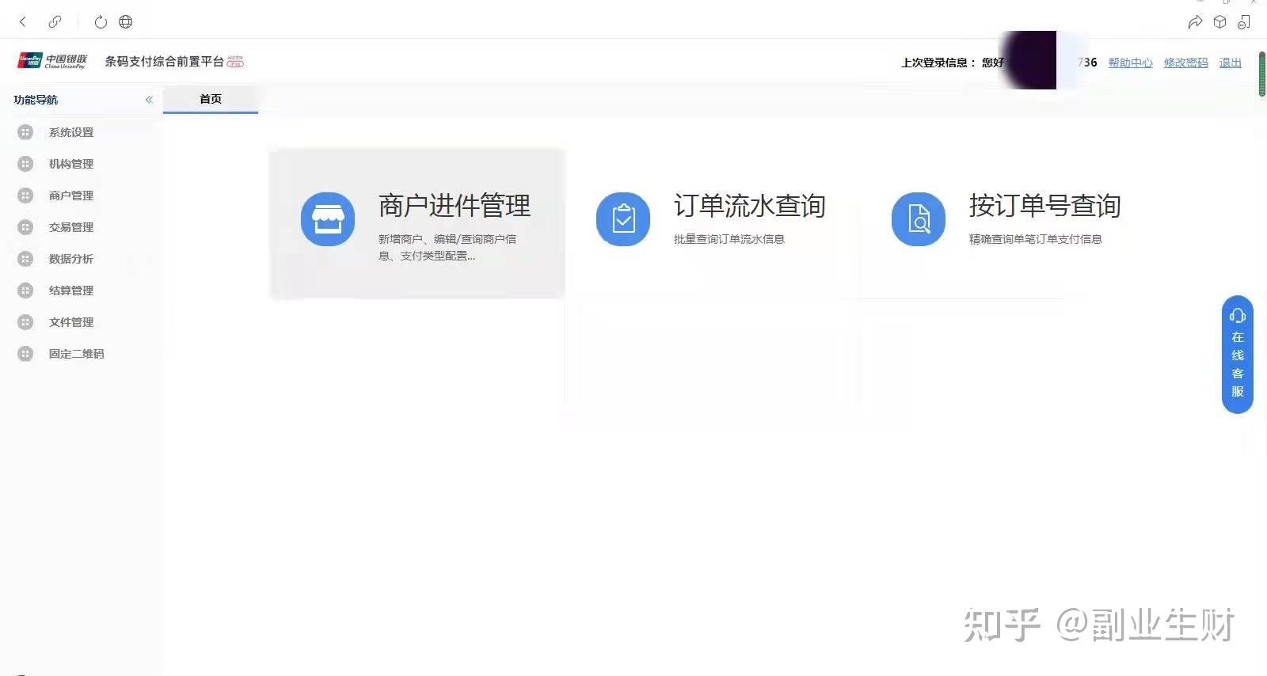Click the browser back arrow

click(22, 22)
